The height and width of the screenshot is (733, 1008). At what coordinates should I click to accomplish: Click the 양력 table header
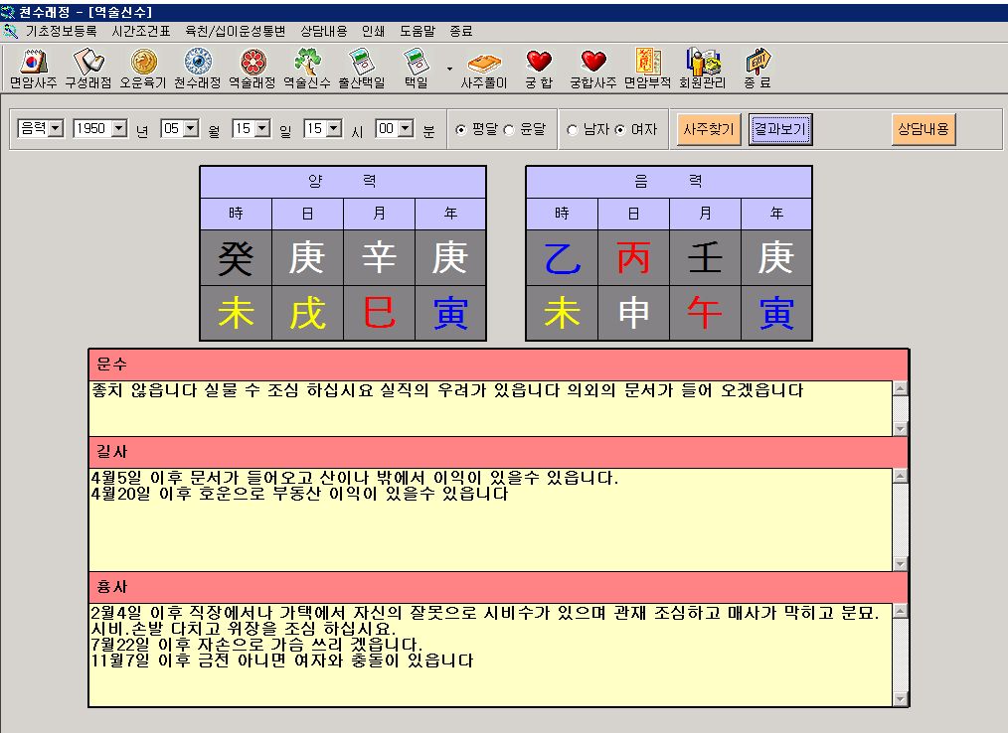point(343,182)
